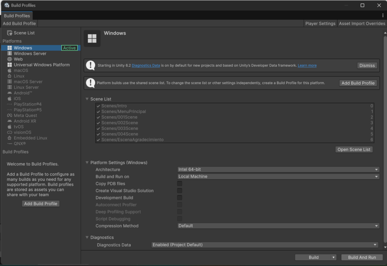Select the Web platform globe icon

coord(9,59)
